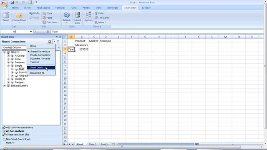Click the Copy button in Smart View ribbon
The width and height of the screenshot is (267, 150).
click(x=48, y=13)
